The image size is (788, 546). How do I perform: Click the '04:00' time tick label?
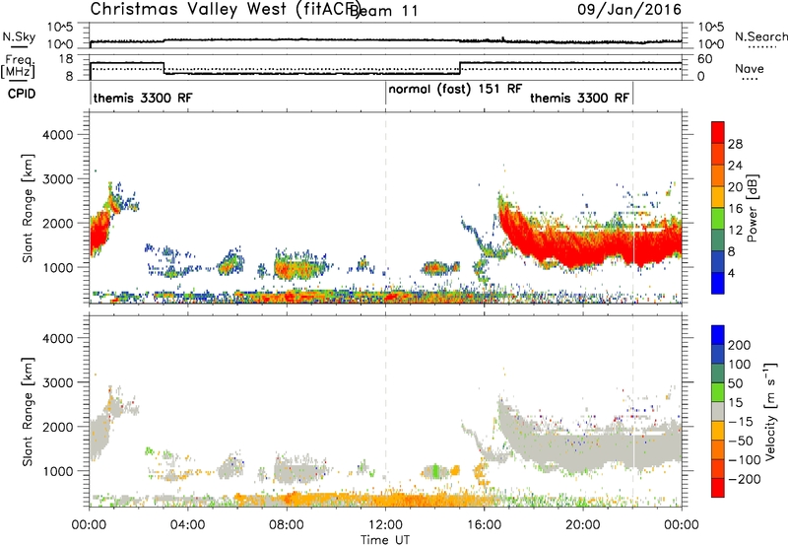187,525
